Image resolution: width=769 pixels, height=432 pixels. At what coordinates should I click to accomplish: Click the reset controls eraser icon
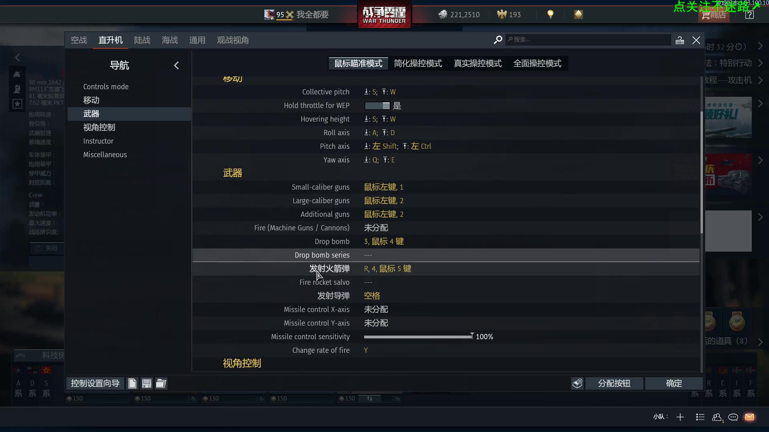click(577, 383)
